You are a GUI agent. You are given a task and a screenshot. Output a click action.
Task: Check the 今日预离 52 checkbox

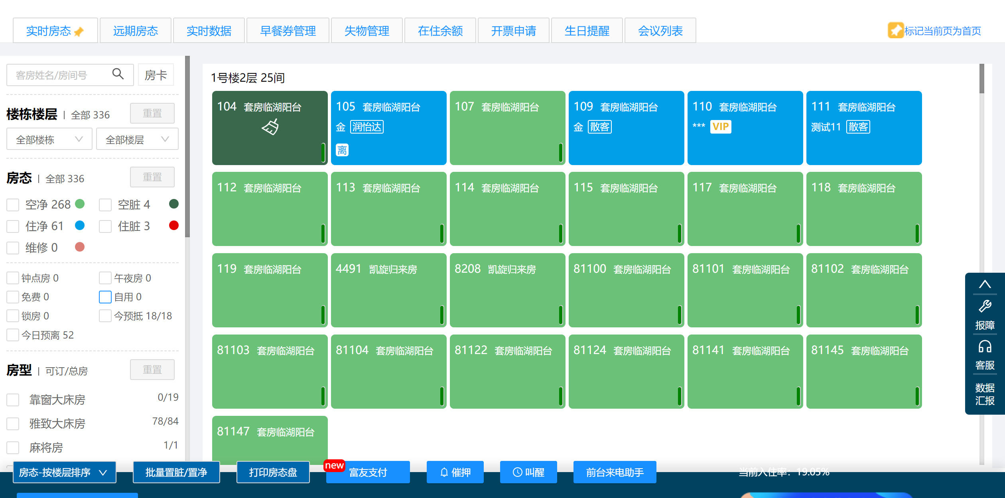[x=13, y=335]
